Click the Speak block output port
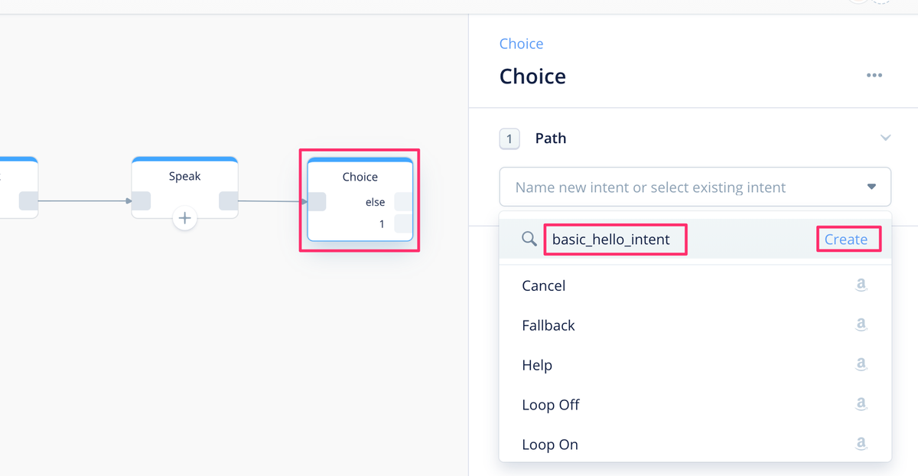 point(228,201)
